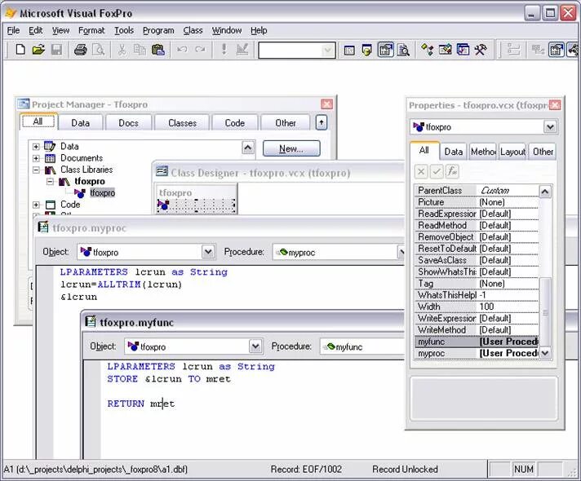This screenshot has height=481, width=581.
Task: Toggle the Properties window toolbar icon
Action: click(x=385, y=50)
